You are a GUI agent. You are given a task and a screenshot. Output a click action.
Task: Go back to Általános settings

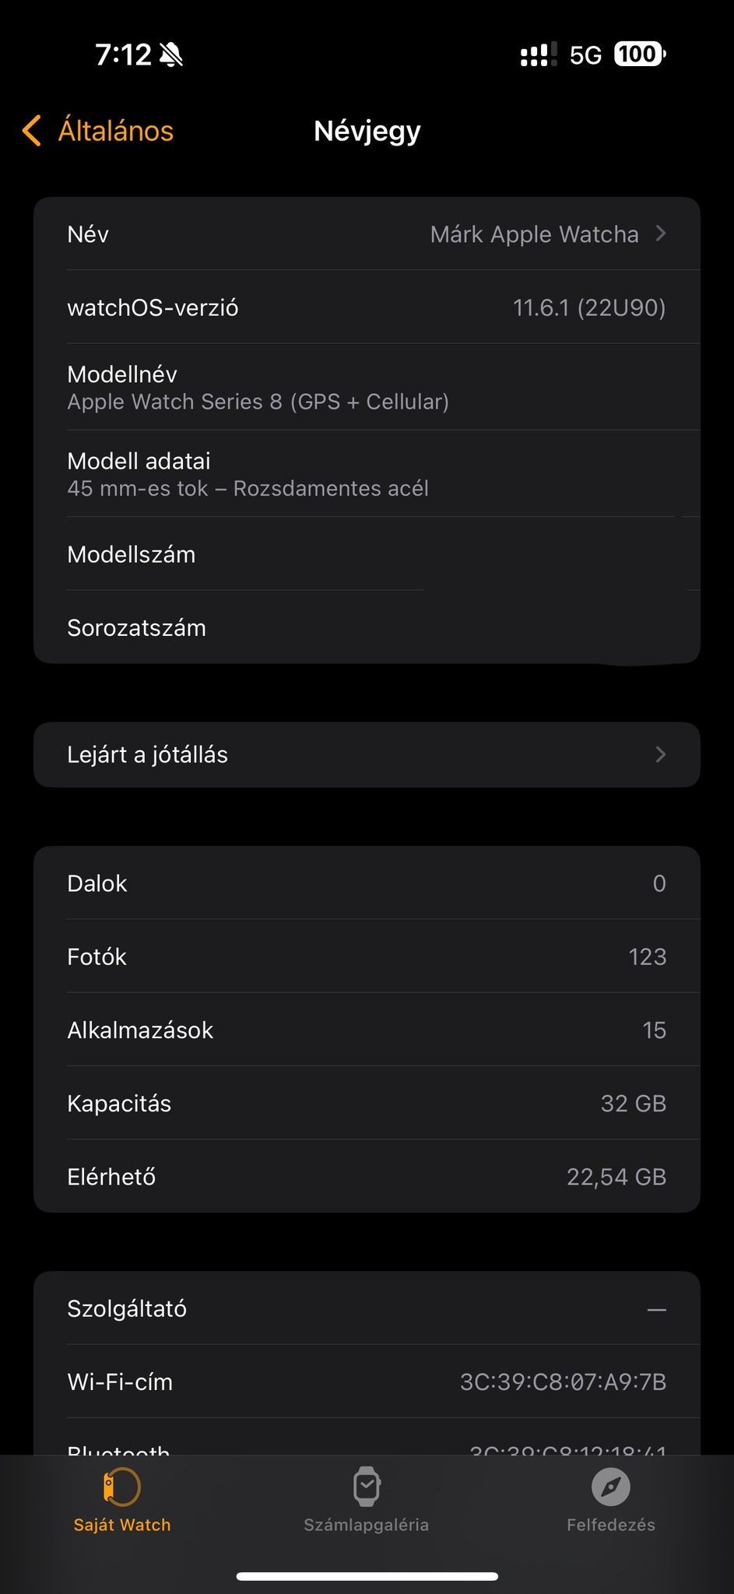click(x=116, y=131)
